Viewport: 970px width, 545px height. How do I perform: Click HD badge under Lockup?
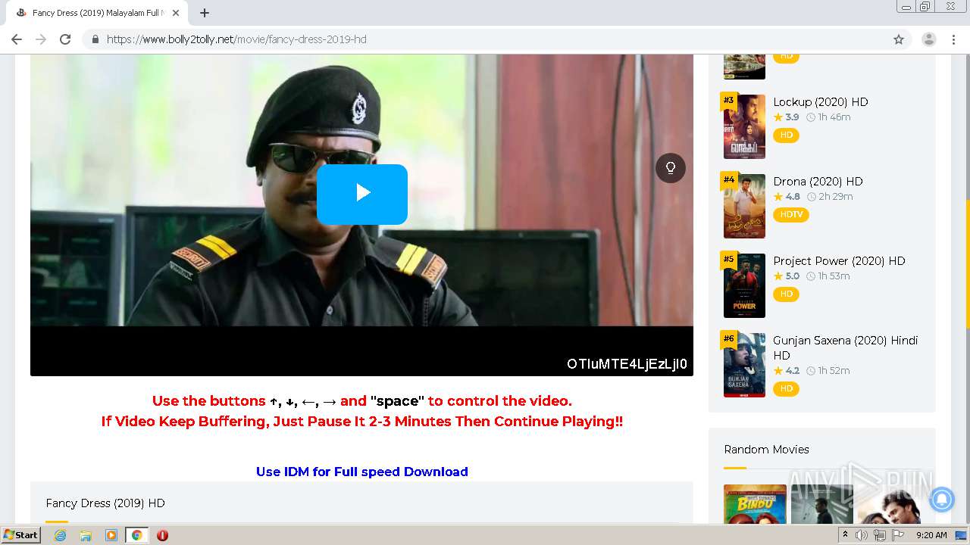pos(786,135)
